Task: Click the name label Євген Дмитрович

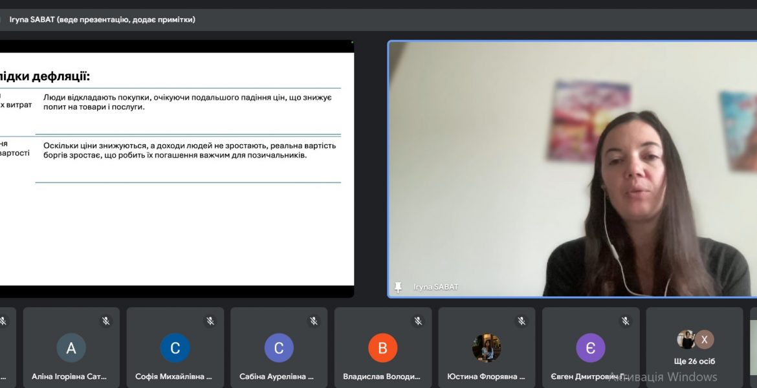Action: (589, 376)
